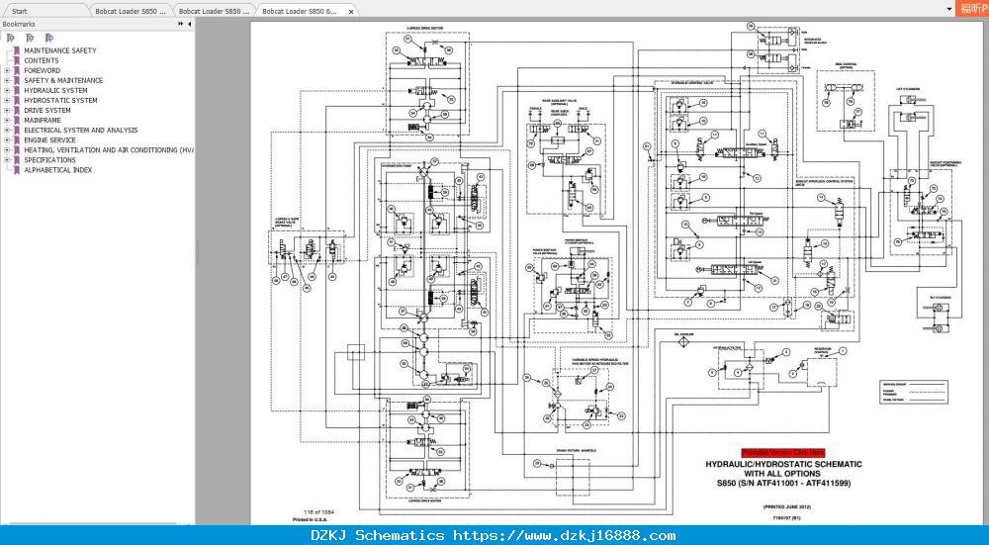989x545 pixels.
Task: Click bookmark icon beside ENGINE SERVICE
Action: pos(17,140)
